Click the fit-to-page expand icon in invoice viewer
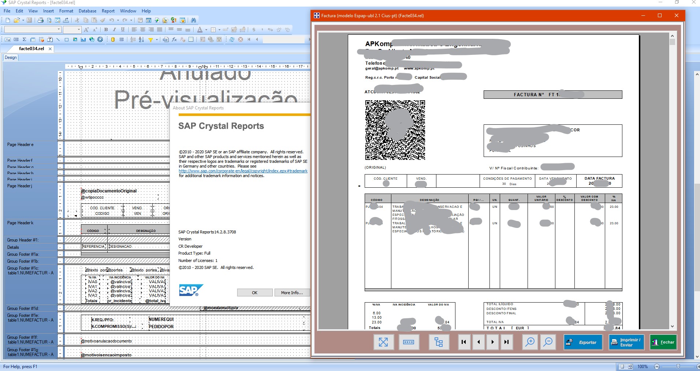 (x=383, y=342)
